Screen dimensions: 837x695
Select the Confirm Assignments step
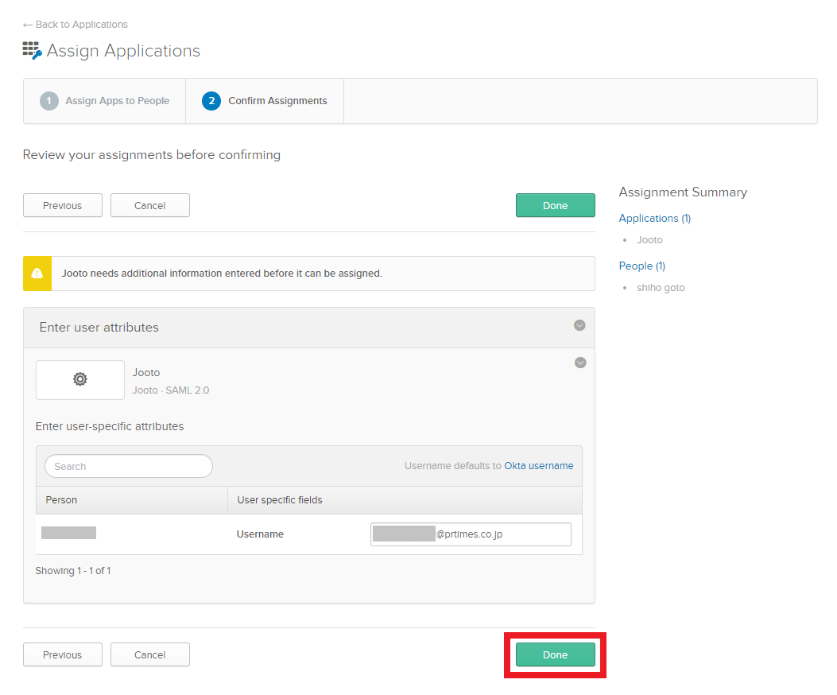coord(277,101)
